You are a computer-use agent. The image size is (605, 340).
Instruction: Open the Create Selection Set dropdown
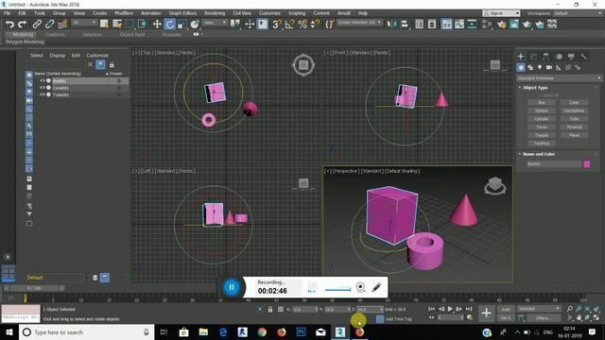pos(359,23)
